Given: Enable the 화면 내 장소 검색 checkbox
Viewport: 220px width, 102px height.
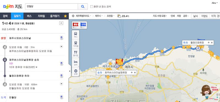Looking at the screenshot, I should [92, 6].
